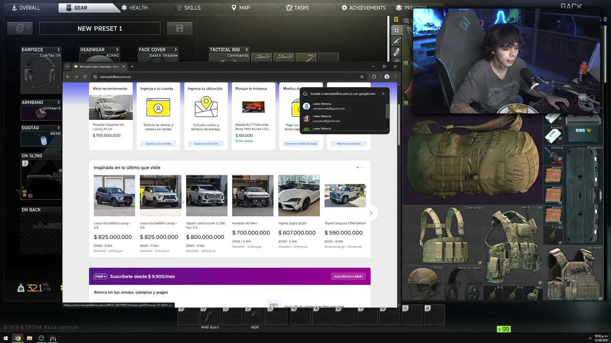Expand the DOGTAG slot arrow
The image size is (611, 343).
pyautogui.click(x=59, y=128)
